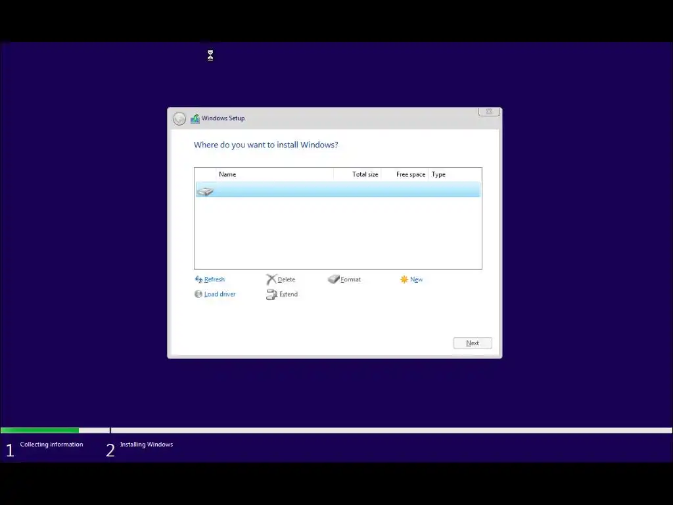
Task: Click the Installing Windows progress bar
Action: tap(392, 430)
